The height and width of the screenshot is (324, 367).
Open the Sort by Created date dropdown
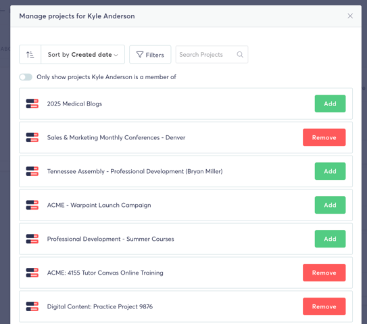(83, 55)
